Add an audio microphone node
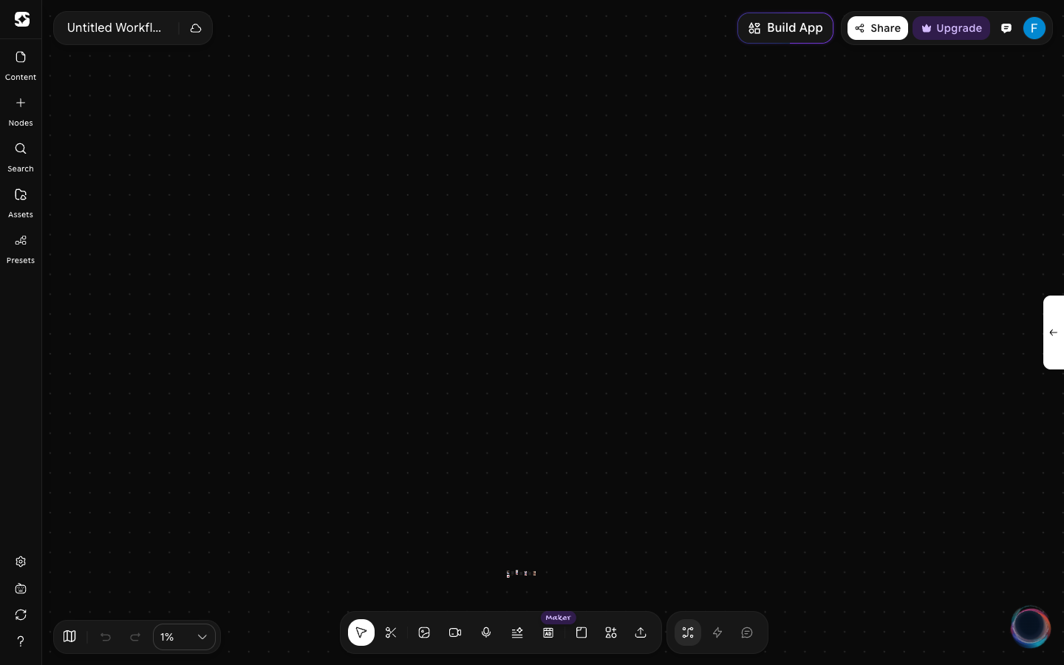Screen dimensions: 1064x665 pyautogui.click(x=486, y=632)
